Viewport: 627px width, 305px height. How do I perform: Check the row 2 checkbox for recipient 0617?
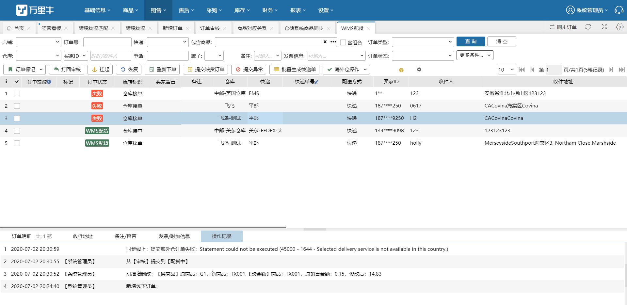point(17,106)
